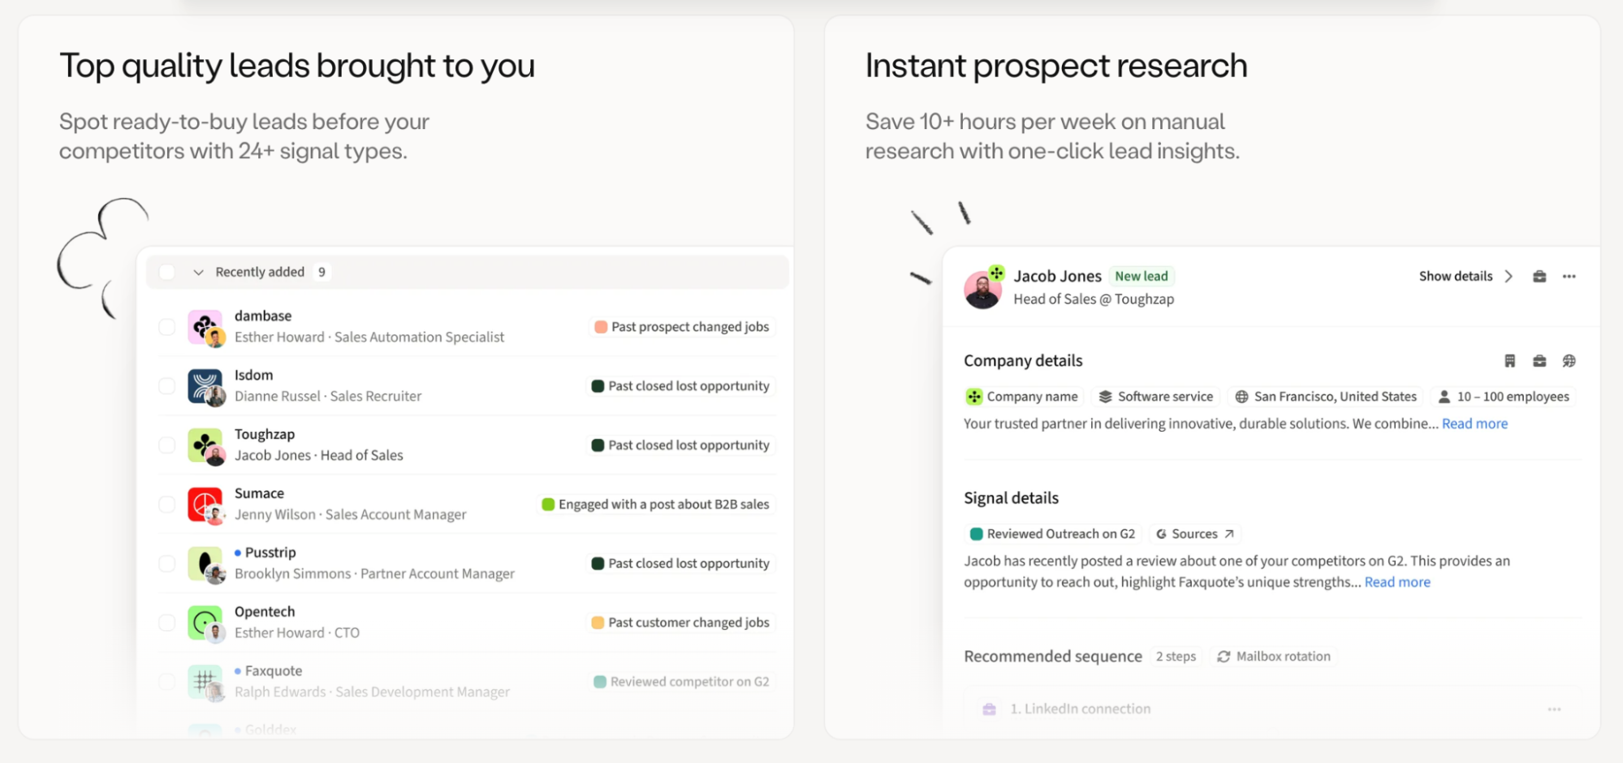This screenshot has height=763, width=1623.
Task: Open the Sources link in Signal details
Action: 1194,533
